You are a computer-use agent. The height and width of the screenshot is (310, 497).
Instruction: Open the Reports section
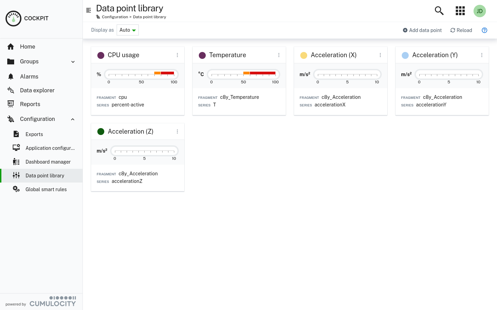[30, 104]
